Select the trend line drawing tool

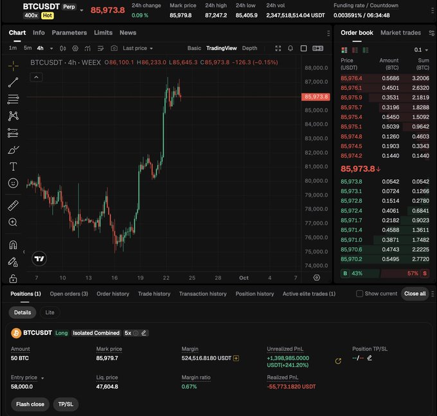click(x=13, y=82)
